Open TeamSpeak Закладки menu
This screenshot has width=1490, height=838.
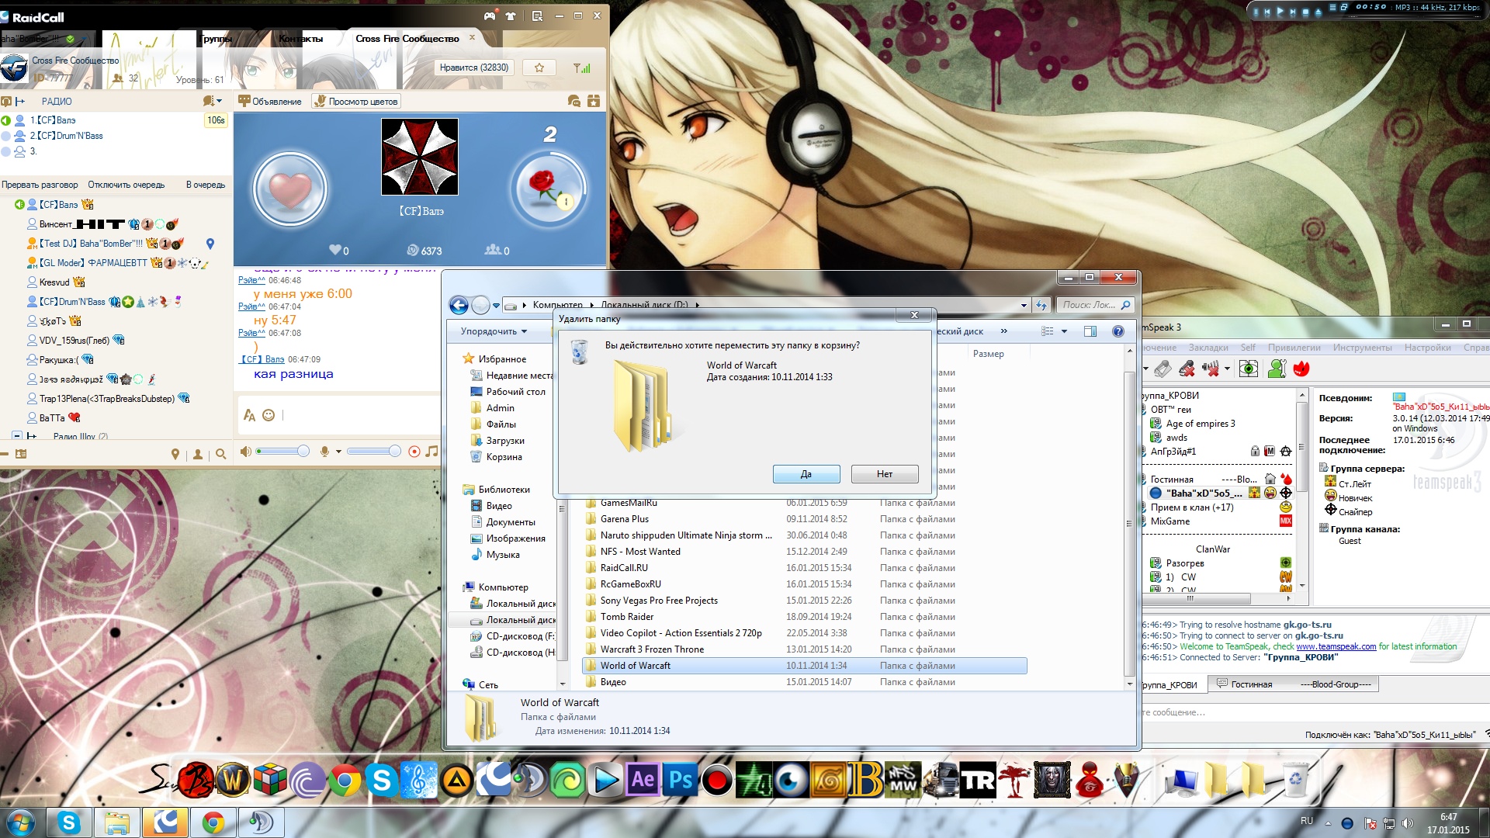1208,348
